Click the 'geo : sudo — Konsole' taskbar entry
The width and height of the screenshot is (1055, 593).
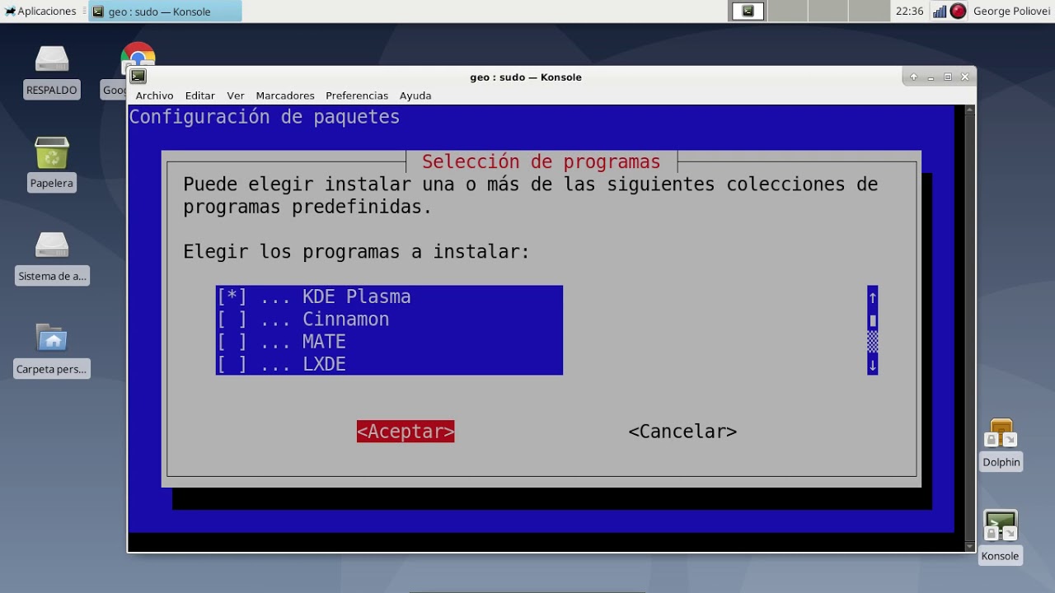click(x=165, y=12)
